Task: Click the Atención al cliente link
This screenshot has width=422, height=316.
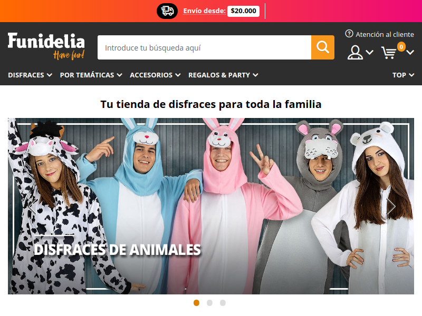Action: [x=385, y=34]
